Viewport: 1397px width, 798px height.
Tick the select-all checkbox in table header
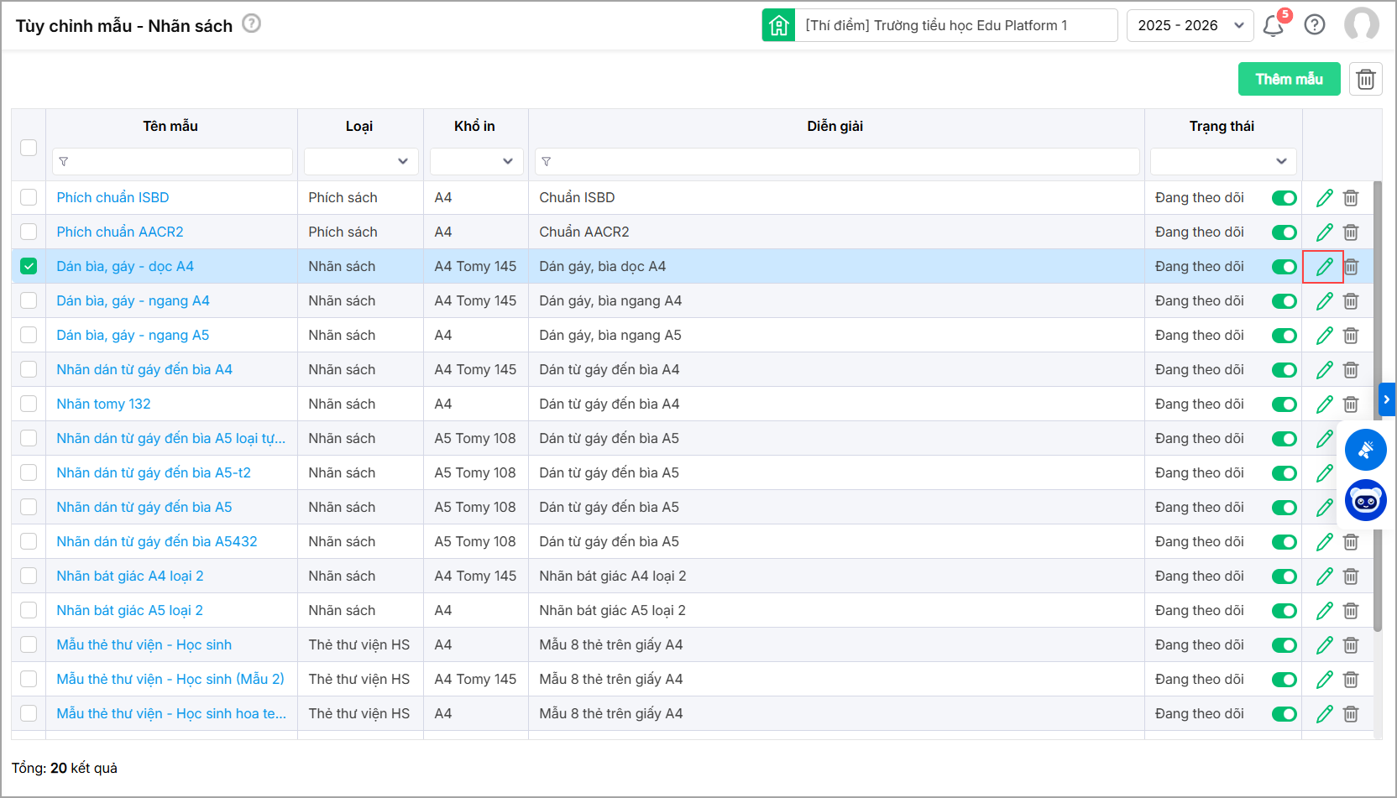click(x=29, y=148)
